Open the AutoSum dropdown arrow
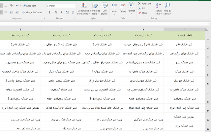The width and height of the screenshot is (211, 132). pyautogui.click(x=153, y=4)
